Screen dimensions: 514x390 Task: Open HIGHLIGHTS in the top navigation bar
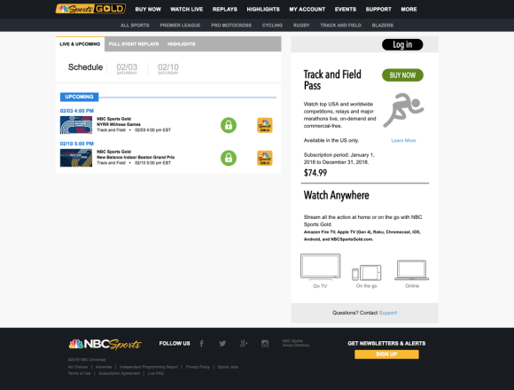click(x=263, y=10)
